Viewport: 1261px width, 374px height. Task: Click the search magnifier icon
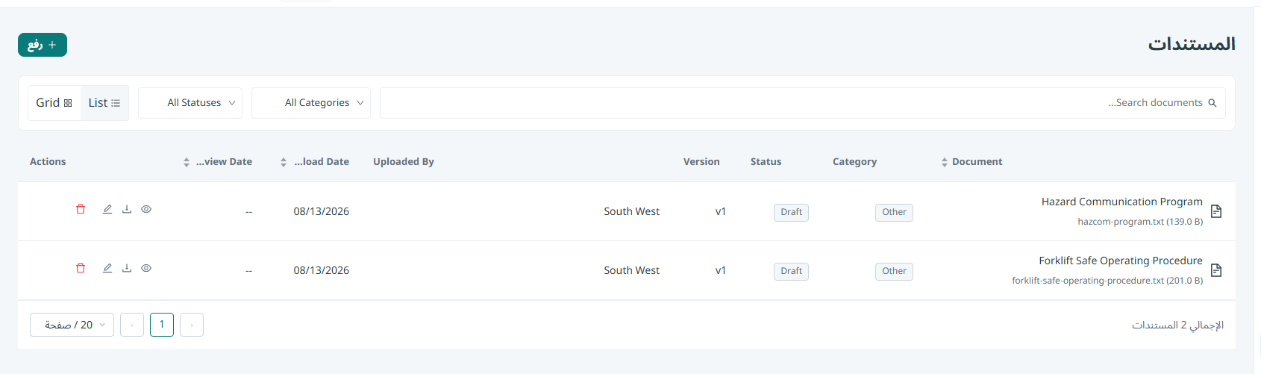click(x=1212, y=103)
